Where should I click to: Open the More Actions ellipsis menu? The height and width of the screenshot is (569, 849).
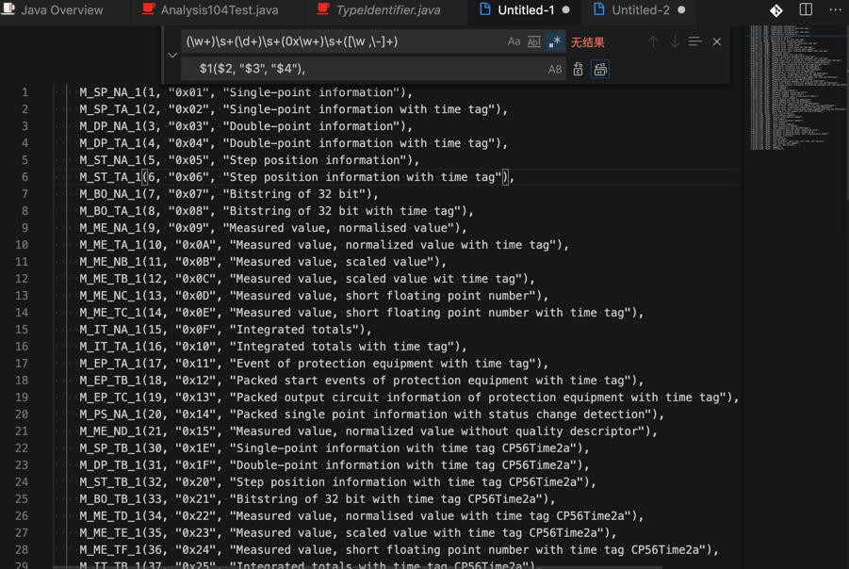[x=836, y=9]
